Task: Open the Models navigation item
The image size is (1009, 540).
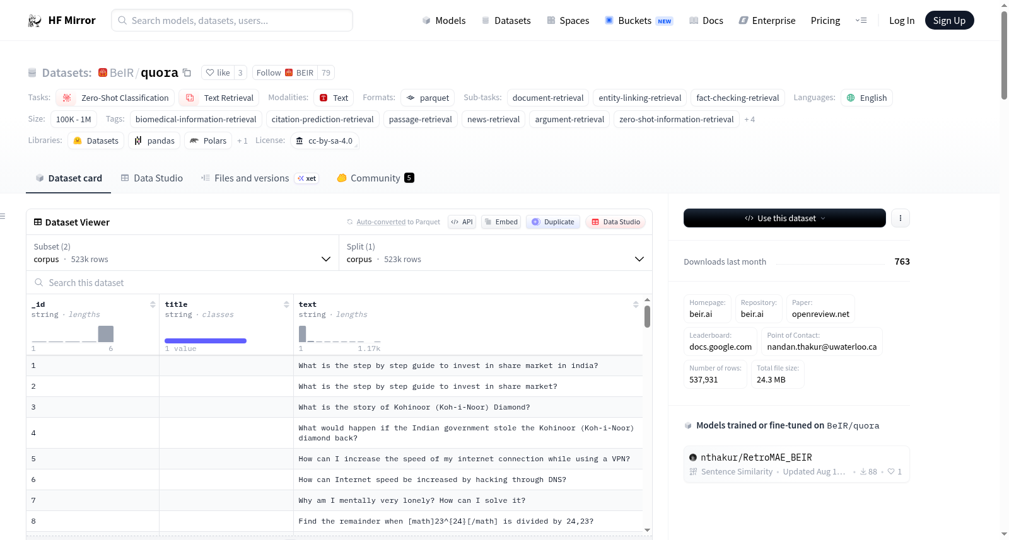Action: coord(444,21)
